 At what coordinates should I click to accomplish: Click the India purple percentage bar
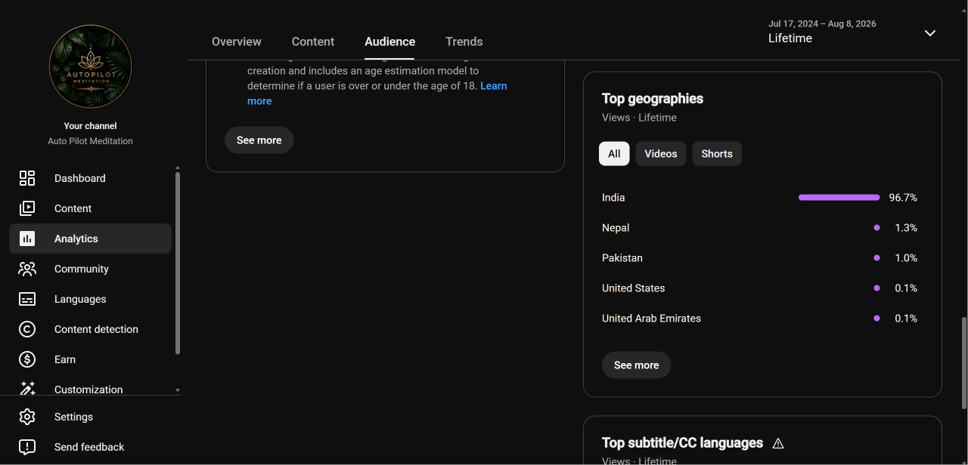coord(839,197)
